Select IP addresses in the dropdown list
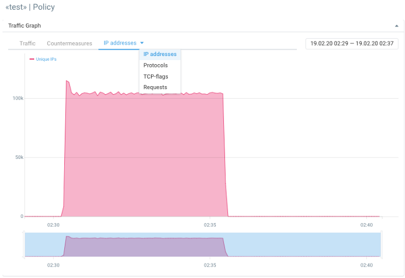 [160, 54]
